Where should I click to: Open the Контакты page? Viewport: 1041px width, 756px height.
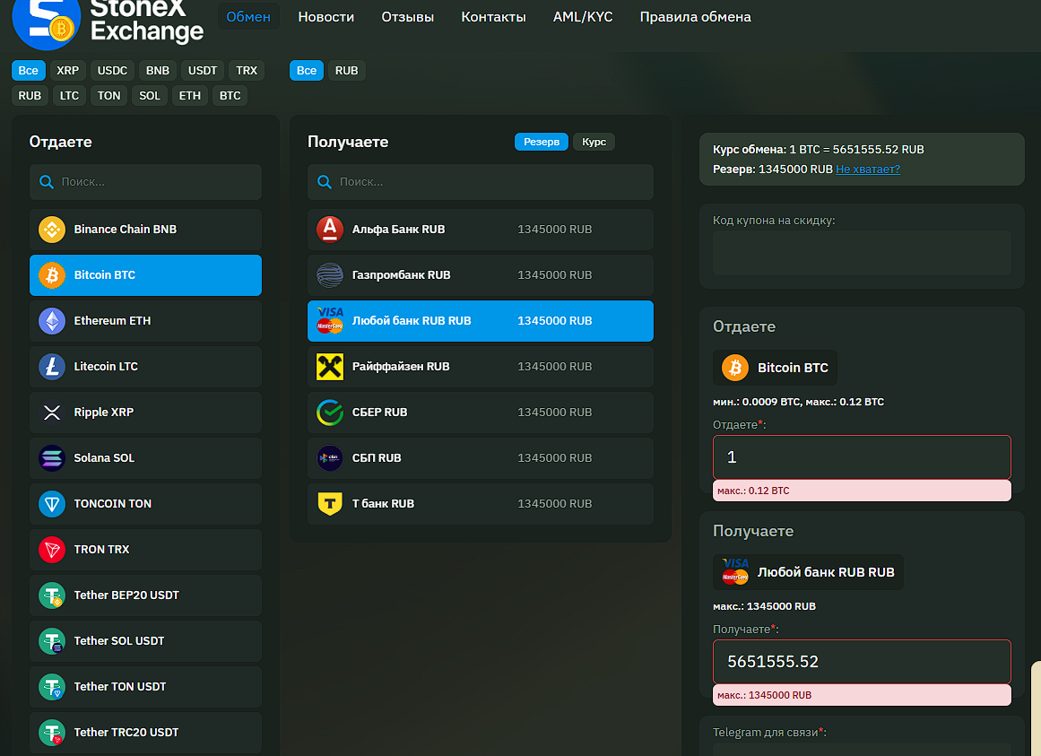click(493, 17)
